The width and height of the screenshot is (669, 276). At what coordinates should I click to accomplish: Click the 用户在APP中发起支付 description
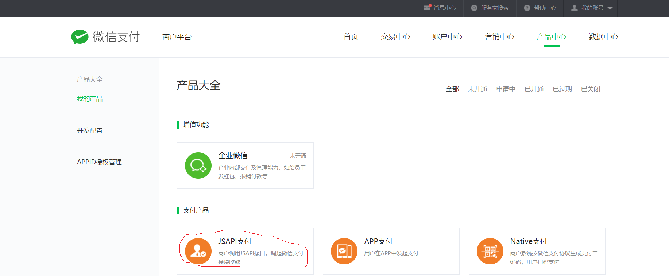[391, 253]
